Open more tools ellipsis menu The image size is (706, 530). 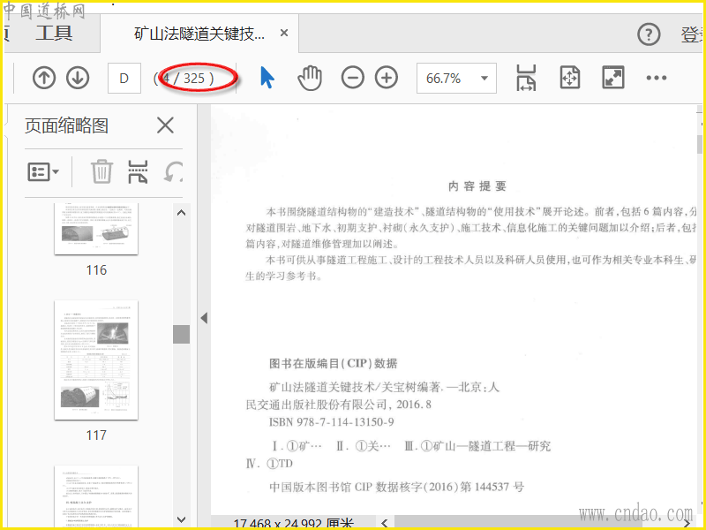(x=656, y=78)
